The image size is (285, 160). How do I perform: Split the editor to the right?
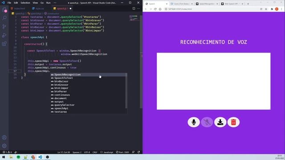[x=134, y=8]
